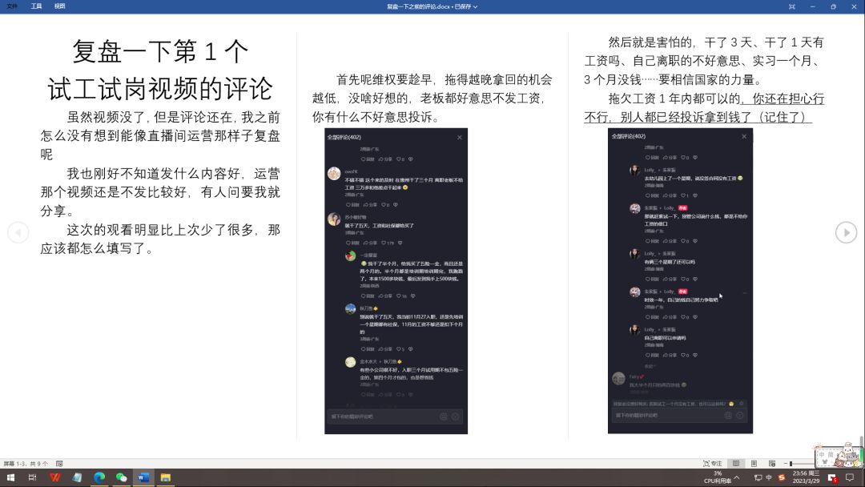Open red notification badge tray icon
This screenshot has width=865, height=487.
click(832, 477)
